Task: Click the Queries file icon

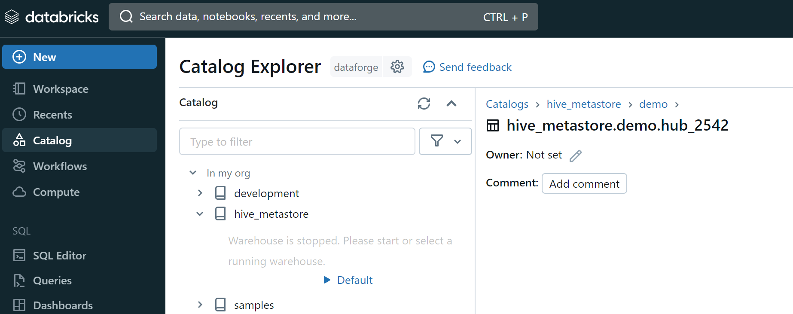Action: point(19,280)
